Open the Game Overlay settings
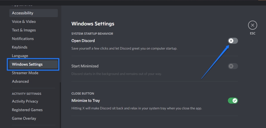 pos(24,118)
